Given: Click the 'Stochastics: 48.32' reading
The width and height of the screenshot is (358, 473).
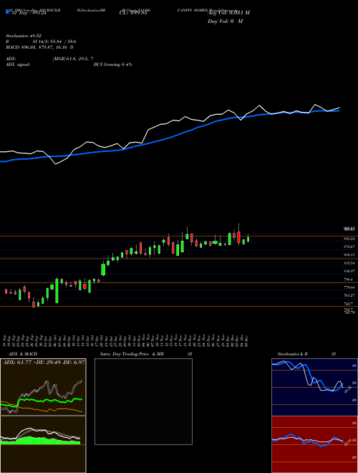Looking at the screenshot, I should click(x=23, y=35).
